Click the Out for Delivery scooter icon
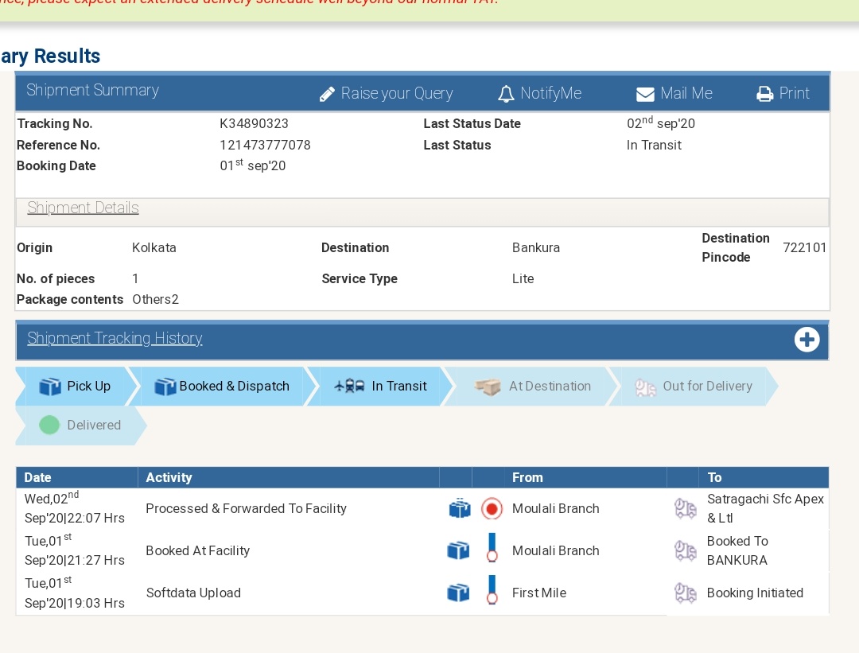 pyautogui.click(x=645, y=387)
